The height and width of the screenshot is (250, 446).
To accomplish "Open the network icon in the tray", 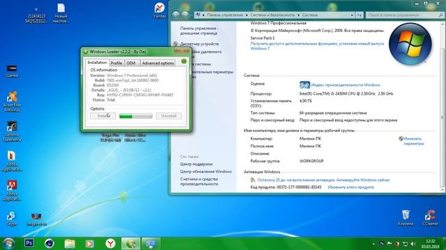I will coord(406,244).
